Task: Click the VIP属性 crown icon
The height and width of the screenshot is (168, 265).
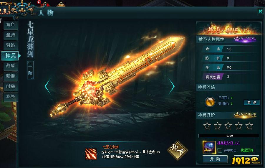Action: point(237,39)
